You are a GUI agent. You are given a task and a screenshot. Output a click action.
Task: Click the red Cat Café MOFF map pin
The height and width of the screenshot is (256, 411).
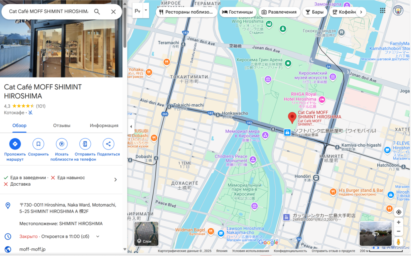click(x=292, y=118)
